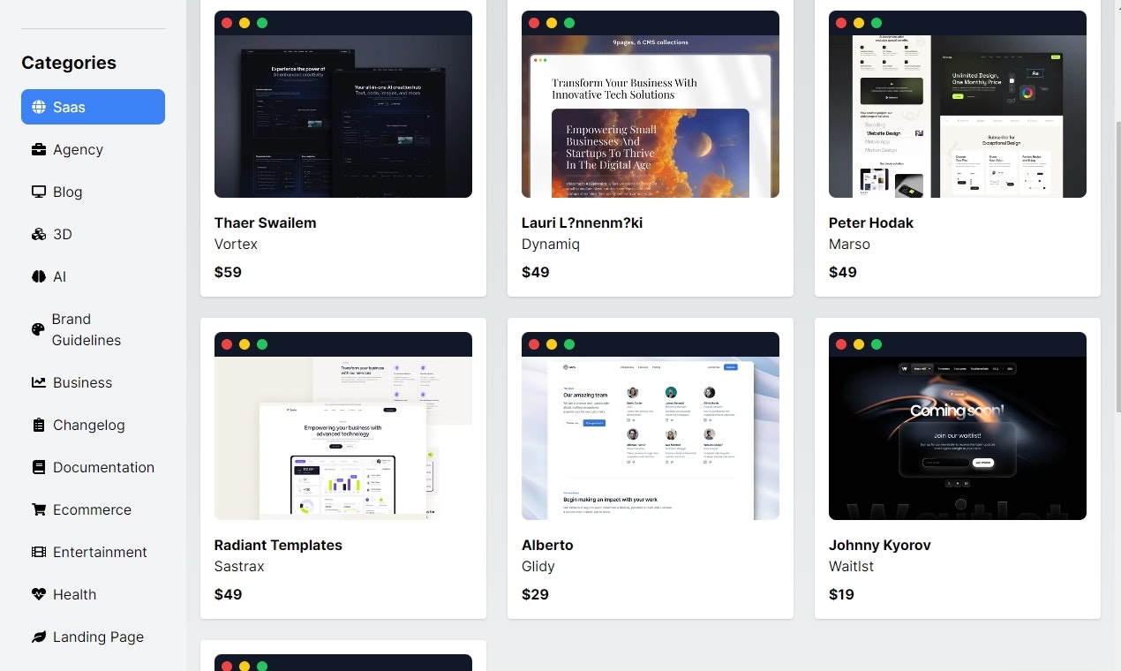The image size is (1121, 671).
Task: Click author name Peter Hodak
Action: click(871, 222)
